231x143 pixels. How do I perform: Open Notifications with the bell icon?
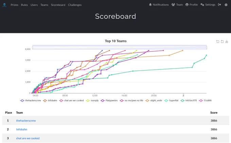(x=159, y=5)
